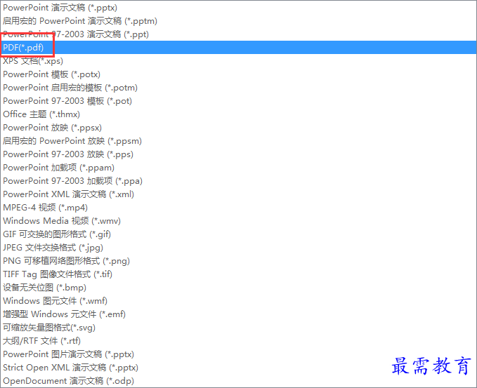Pick PowerPoint 图片演示文稿 (*.pptx)

tap(238, 354)
